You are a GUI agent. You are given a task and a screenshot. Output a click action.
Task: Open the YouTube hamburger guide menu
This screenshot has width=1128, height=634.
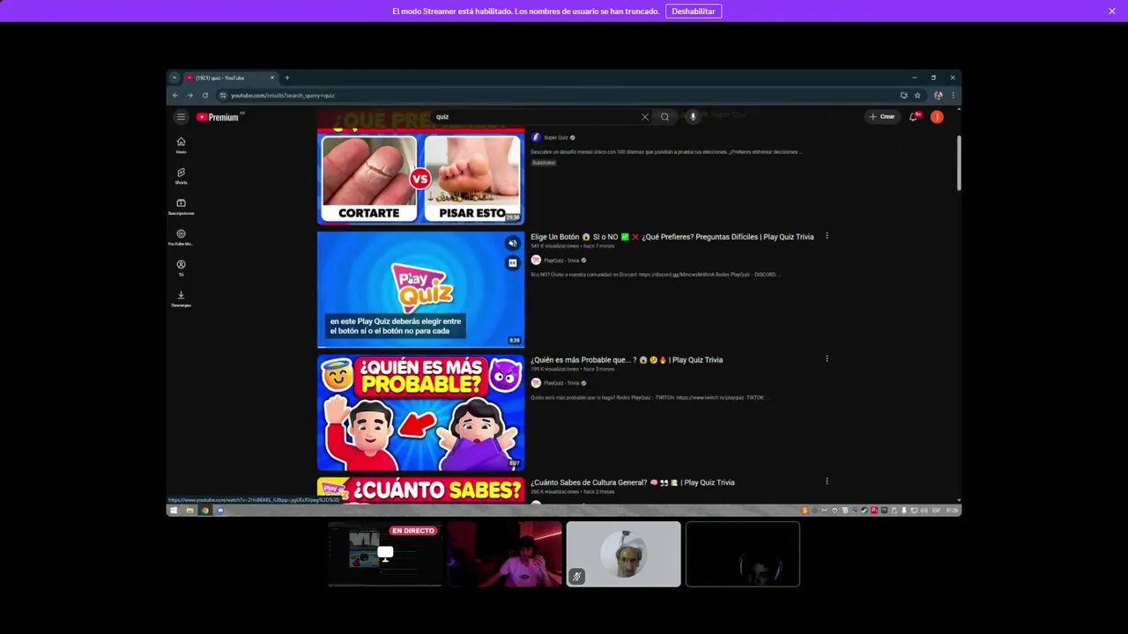[x=181, y=117]
